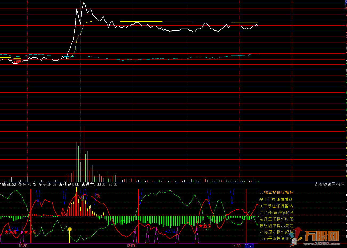Viewport: 347px width, 248px height.
Task: Click the '★追涨' star just before 10:30 line
Action: click(30, 232)
